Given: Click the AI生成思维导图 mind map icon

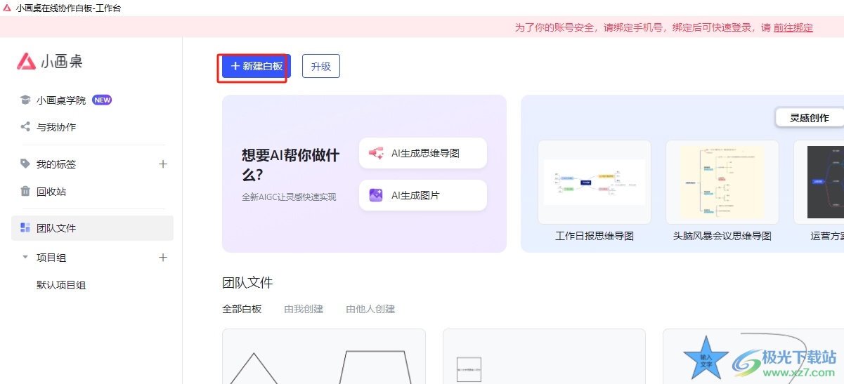Looking at the screenshot, I should [376, 152].
